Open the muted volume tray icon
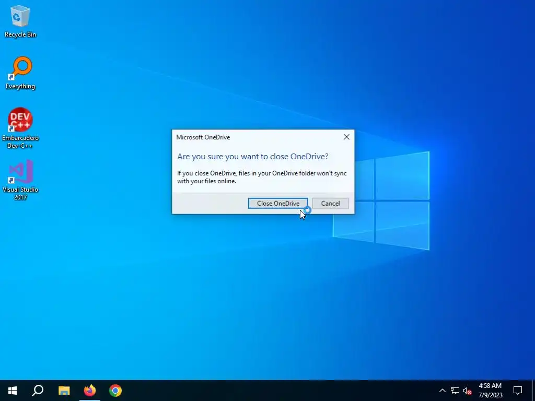Image resolution: width=535 pixels, height=401 pixels. pyautogui.click(x=467, y=391)
